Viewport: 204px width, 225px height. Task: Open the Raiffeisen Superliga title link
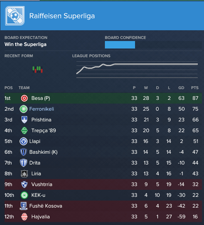[x=62, y=16]
